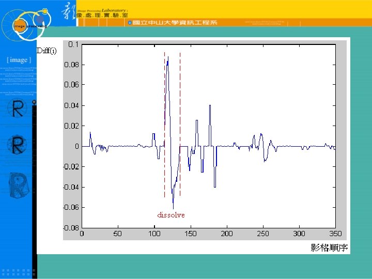This screenshot has height=279, width=372.
Task: Click the calligraphy 影 character logo
Action: [x=69, y=11]
